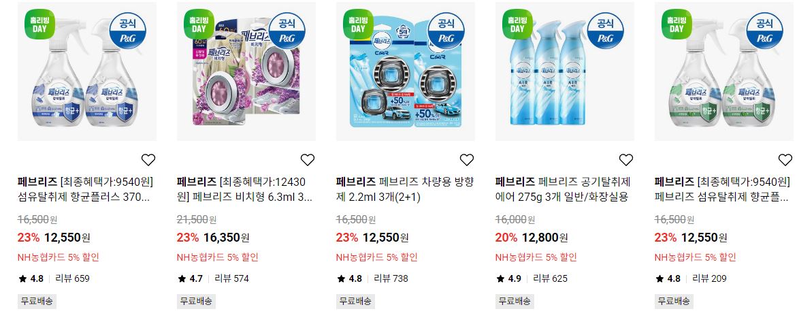Viewport: 799px width, 322px height.
Task: Open the green spray bottles product image
Action: (x=724, y=71)
